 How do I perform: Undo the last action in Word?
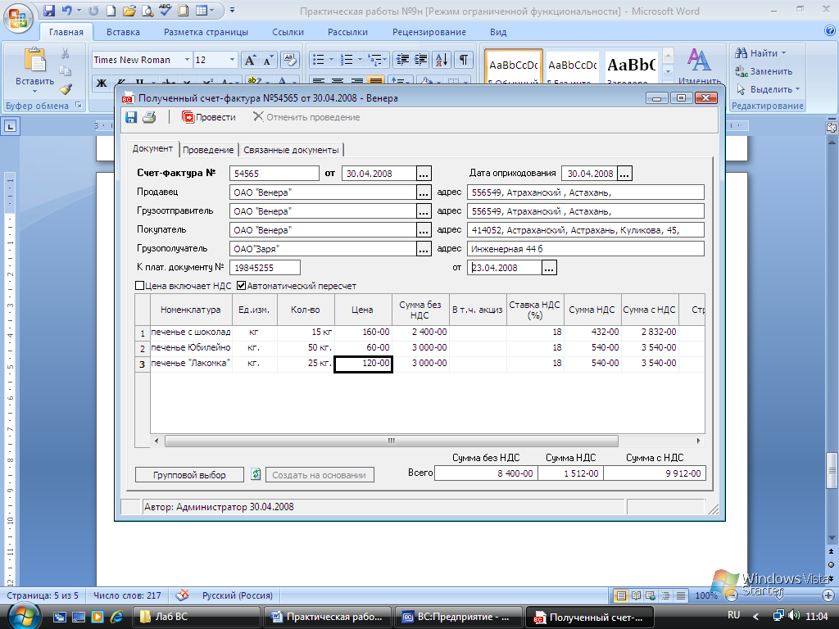67,11
